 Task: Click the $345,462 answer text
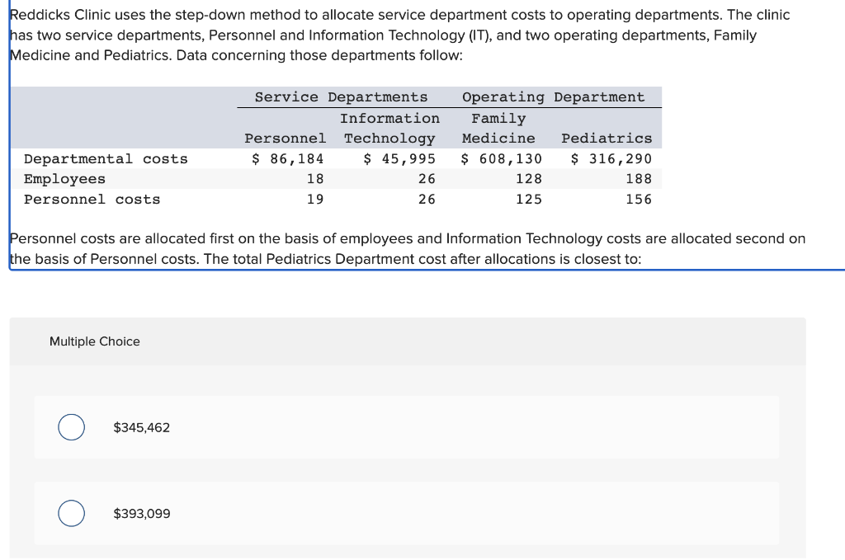(x=142, y=427)
